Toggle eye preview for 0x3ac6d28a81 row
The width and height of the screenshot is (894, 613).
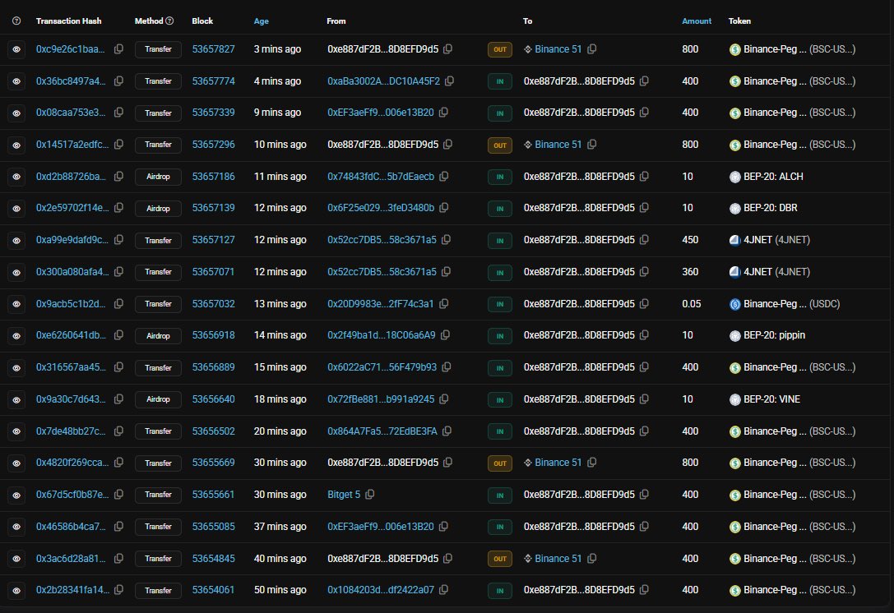[16, 559]
